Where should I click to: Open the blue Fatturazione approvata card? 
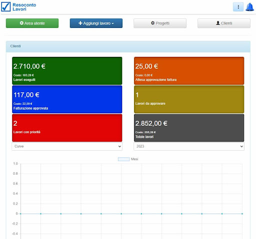(x=67, y=99)
